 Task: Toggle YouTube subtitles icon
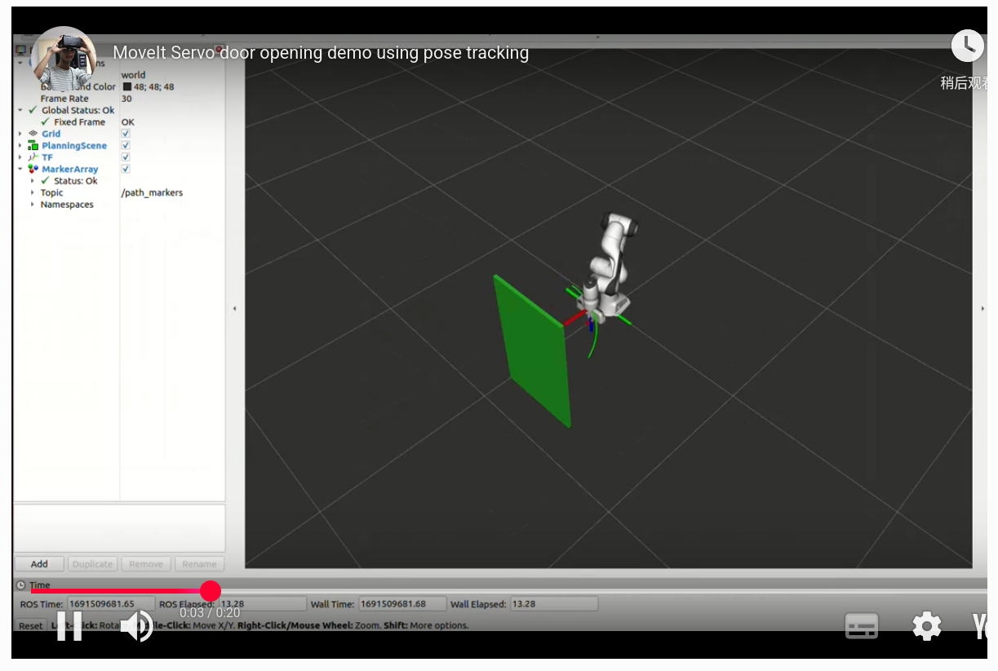861,626
